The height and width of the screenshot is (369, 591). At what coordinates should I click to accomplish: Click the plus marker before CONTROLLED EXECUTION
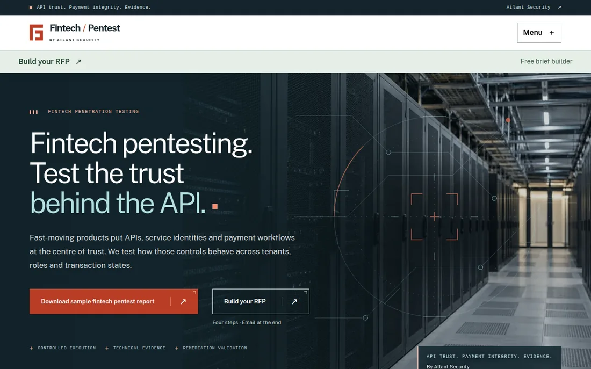tap(31, 348)
